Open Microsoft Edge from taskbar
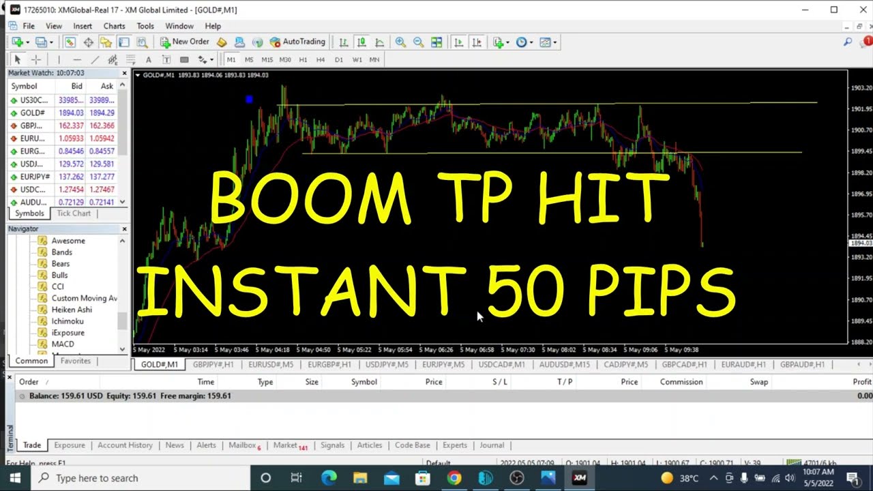 [x=329, y=478]
